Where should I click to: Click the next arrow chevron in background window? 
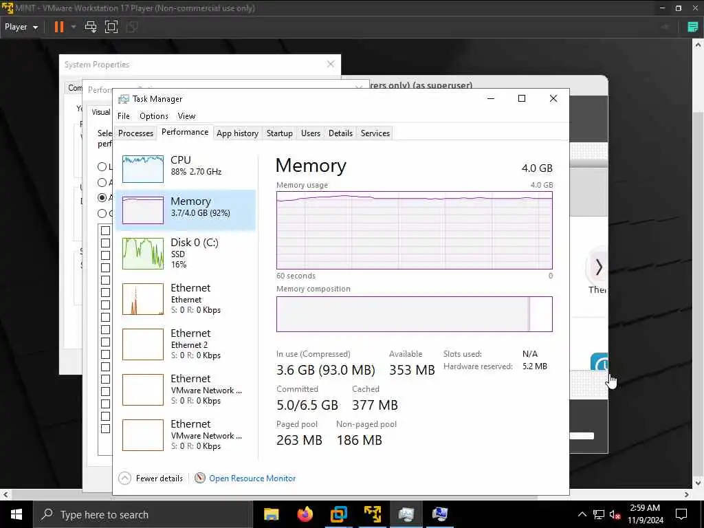click(x=599, y=267)
